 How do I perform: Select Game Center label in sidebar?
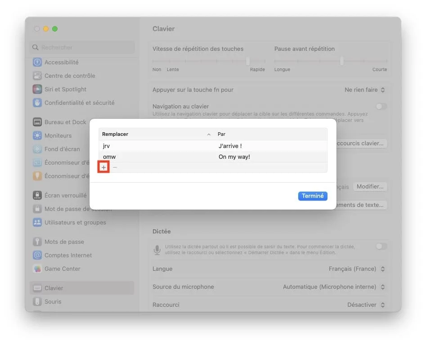point(62,269)
